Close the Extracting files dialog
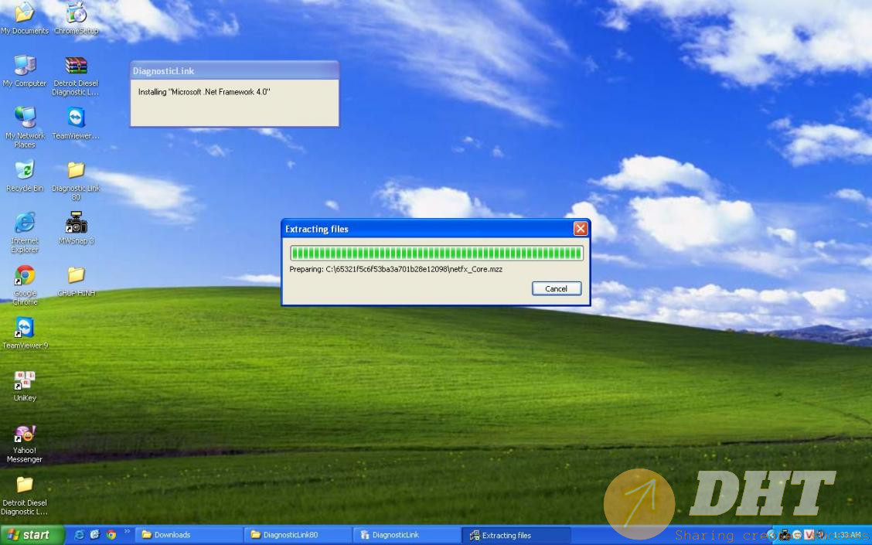The width and height of the screenshot is (872, 545). [580, 229]
